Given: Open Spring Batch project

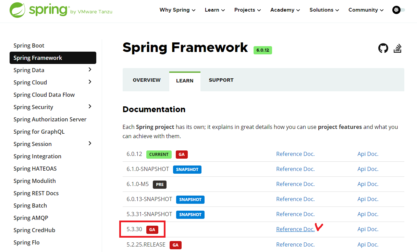Looking at the screenshot, I should (x=30, y=205).
